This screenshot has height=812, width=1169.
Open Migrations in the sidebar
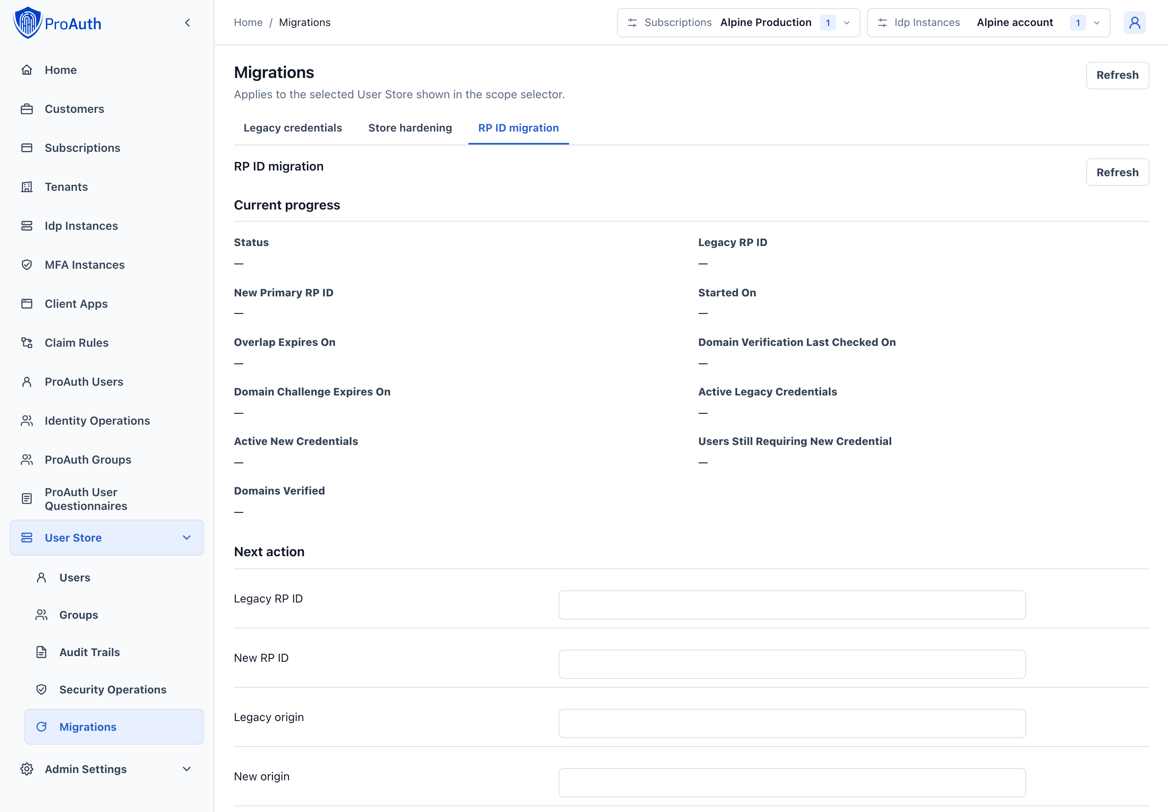[x=114, y=727]
